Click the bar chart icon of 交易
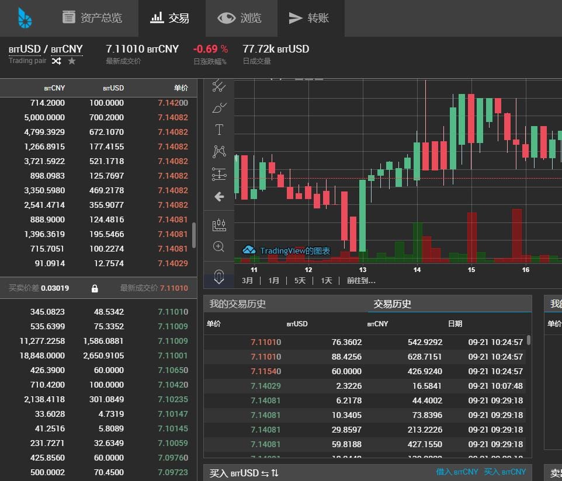This screenshot has width=562, height=481. pyautogui.click(x=157, y=17)
